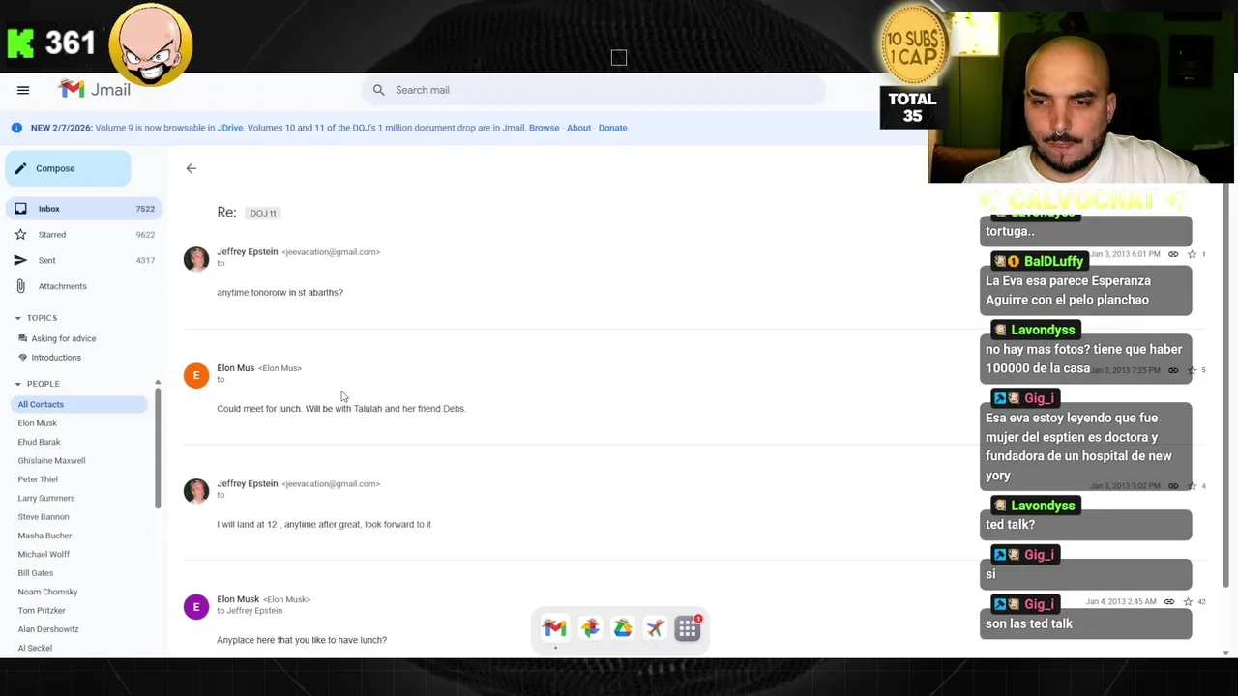Open the Starred folder
Screen dimensions: 1238x696
tap(82, 234)
